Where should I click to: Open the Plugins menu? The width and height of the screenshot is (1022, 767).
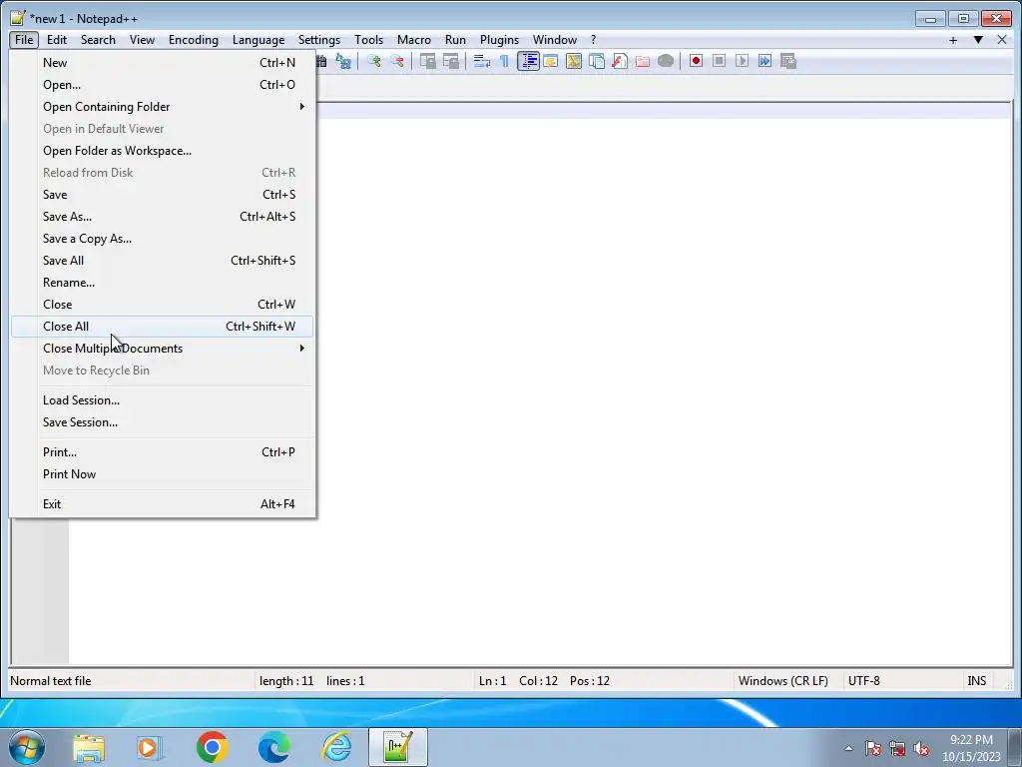(499, 40)
